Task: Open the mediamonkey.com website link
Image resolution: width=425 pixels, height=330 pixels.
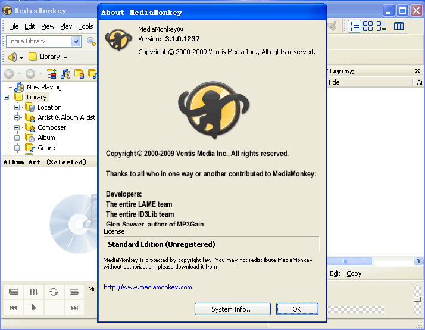Action: pyautogui.click(x=148, y=287)
